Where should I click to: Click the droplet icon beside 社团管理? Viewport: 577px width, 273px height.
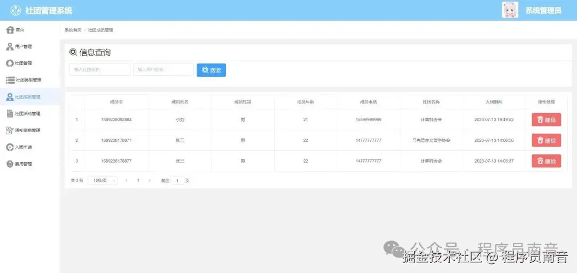pos(10,63)
